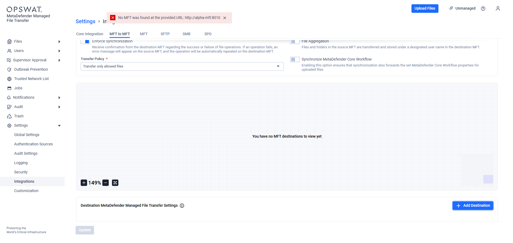
Task: Expand the Files menu arrow
Action: [x=59, y=42]
